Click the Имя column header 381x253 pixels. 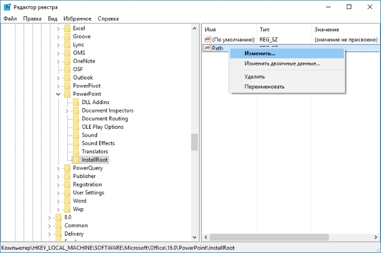(x=229, y=29)
